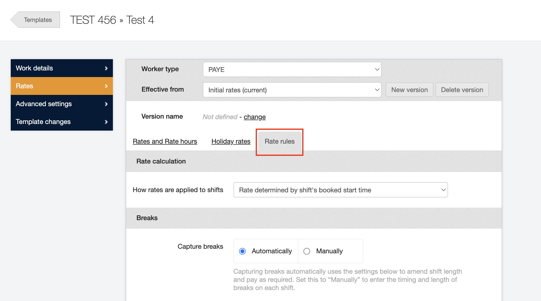This screenshot has height=301, width=541.
Task: Click the Work details chevron arrow
Action: coord(106,68)
